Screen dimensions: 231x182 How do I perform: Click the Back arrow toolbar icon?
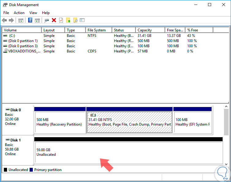pyautogui.click(x=4, y=20)
